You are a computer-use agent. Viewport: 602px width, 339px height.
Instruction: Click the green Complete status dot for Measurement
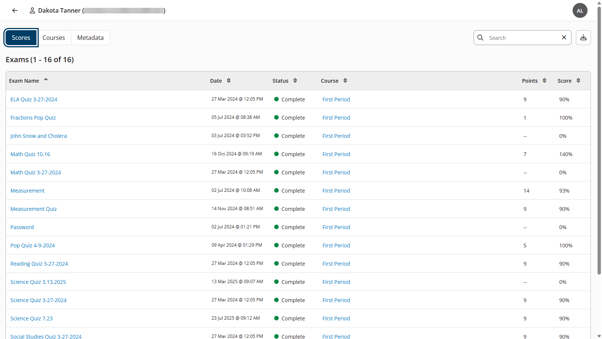point(276,190)
